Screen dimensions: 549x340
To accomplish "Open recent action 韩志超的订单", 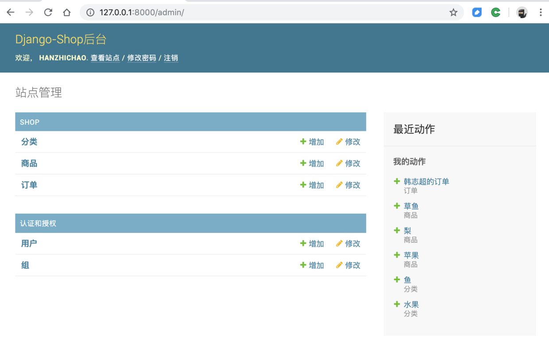I will pyautogui.click(x=426, y=182).
